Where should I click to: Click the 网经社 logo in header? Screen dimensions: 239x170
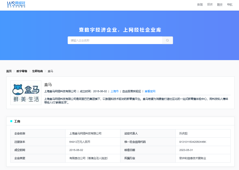[16, 4]
